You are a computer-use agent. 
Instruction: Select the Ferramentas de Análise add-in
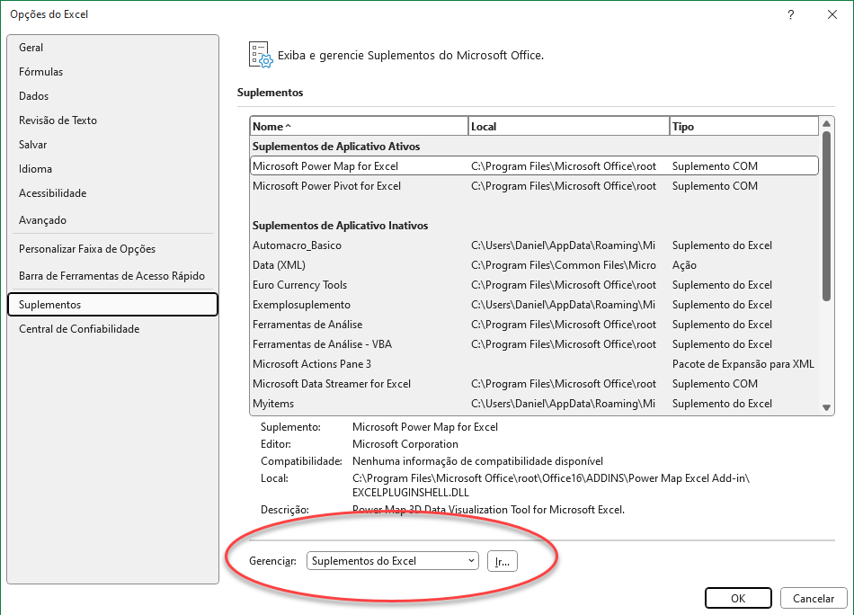(534, 325)
